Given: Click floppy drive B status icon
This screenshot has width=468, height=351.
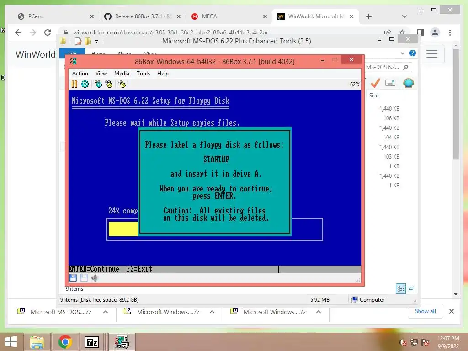Looking at the screenshot, I should [84, 278].
